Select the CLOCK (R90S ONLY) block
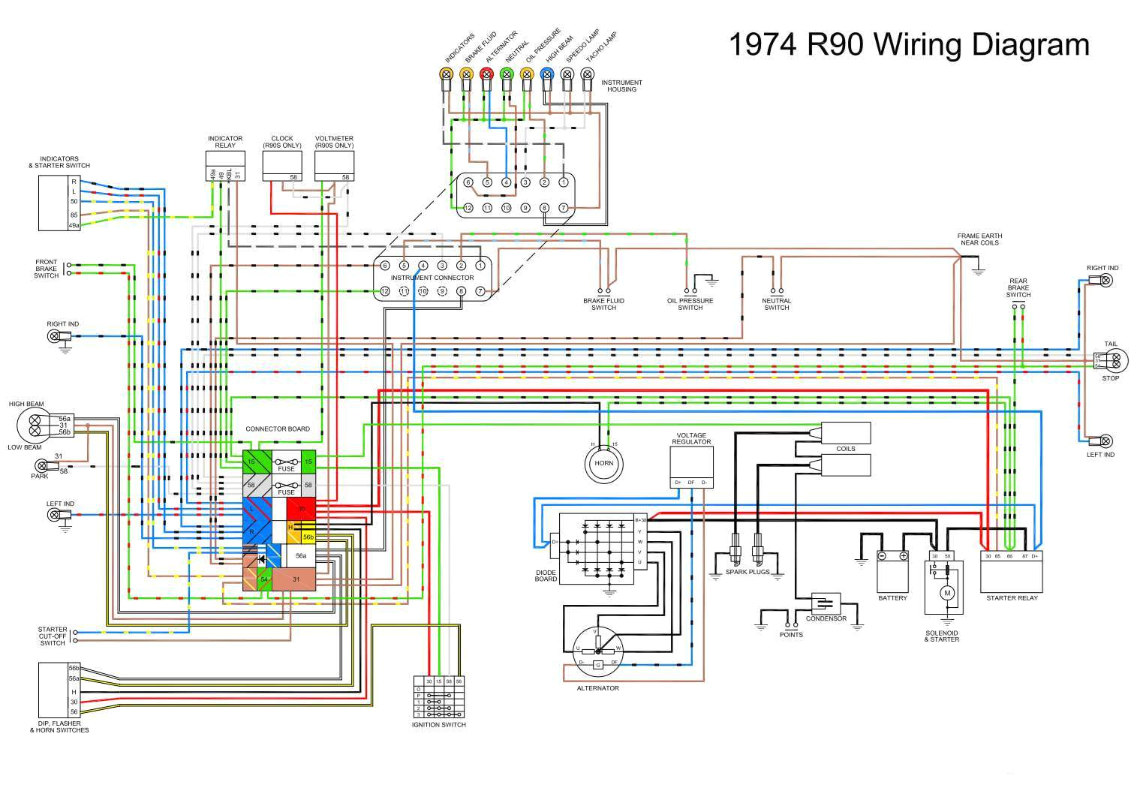Viewport: 1137px width, 788px height. 282,161
